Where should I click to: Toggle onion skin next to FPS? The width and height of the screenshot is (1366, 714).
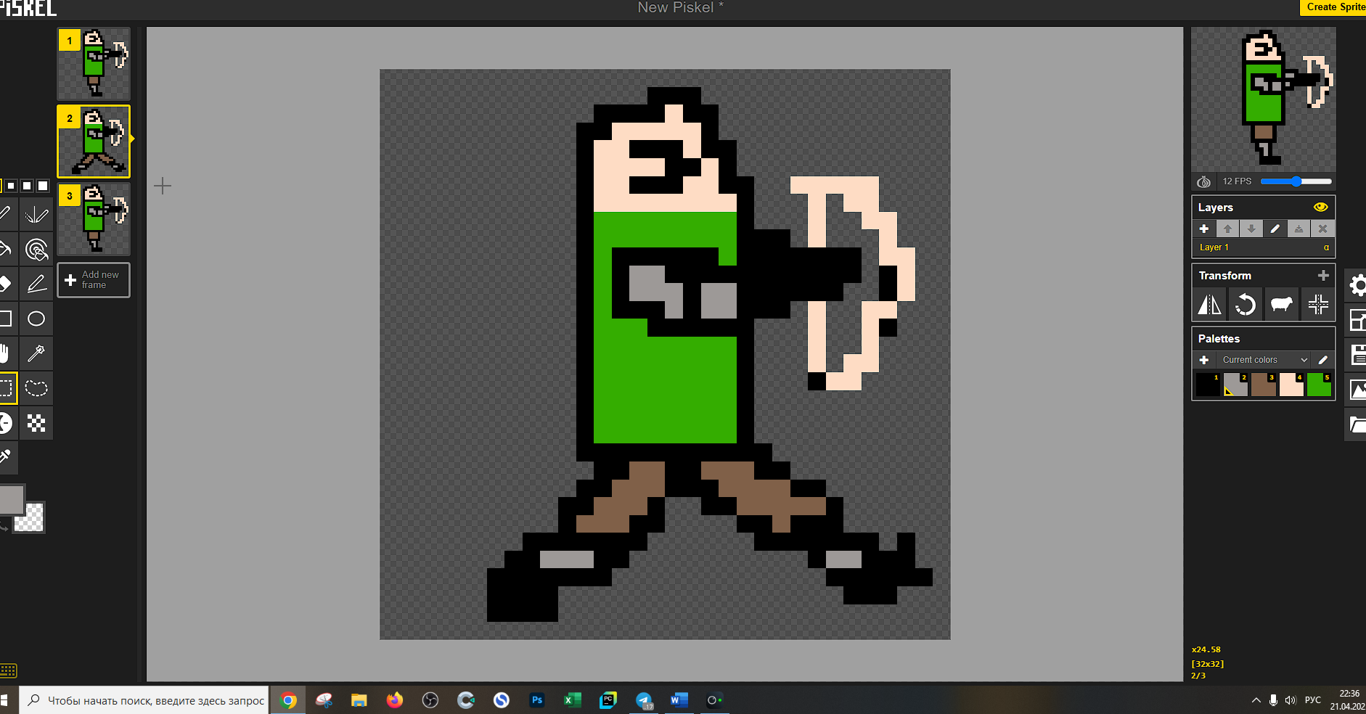point(1203,181)
